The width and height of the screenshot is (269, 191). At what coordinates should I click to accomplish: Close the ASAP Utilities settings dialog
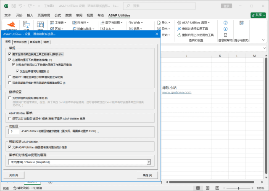pyautogui.click(x=157, y=34)
